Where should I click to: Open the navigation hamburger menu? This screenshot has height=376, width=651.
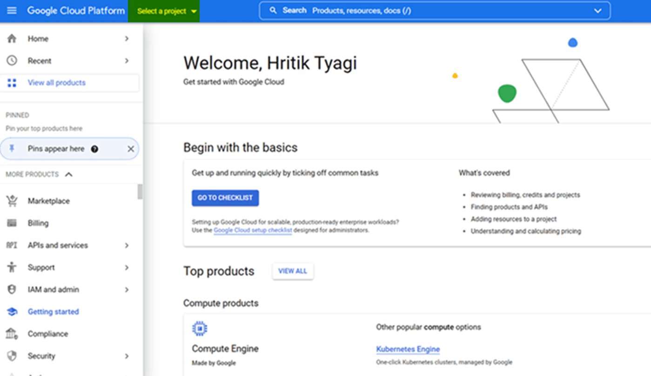12,10
